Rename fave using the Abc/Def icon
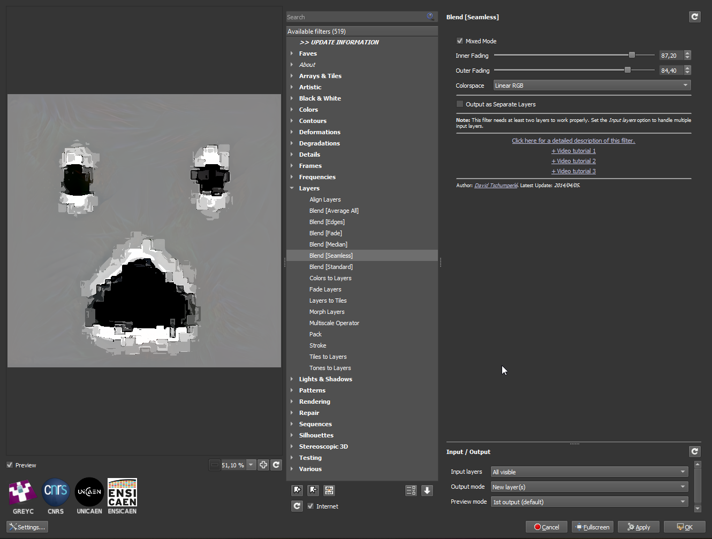712x539 pixels. 329,490
